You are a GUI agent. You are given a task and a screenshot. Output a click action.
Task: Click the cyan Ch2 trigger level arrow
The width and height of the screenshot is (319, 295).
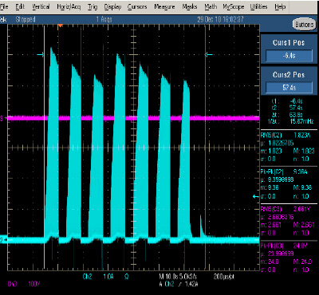[256, 196]
